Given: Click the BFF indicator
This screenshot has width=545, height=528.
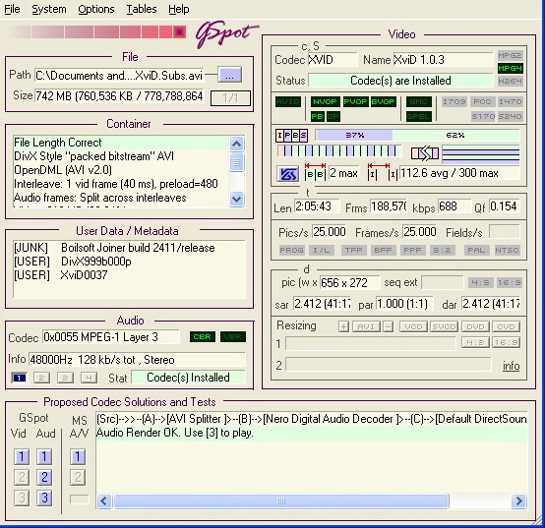Looking at the screenshot, I should 383,250.
